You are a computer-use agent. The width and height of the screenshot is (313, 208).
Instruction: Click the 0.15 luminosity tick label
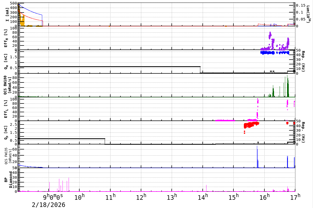tap(301, 5)
